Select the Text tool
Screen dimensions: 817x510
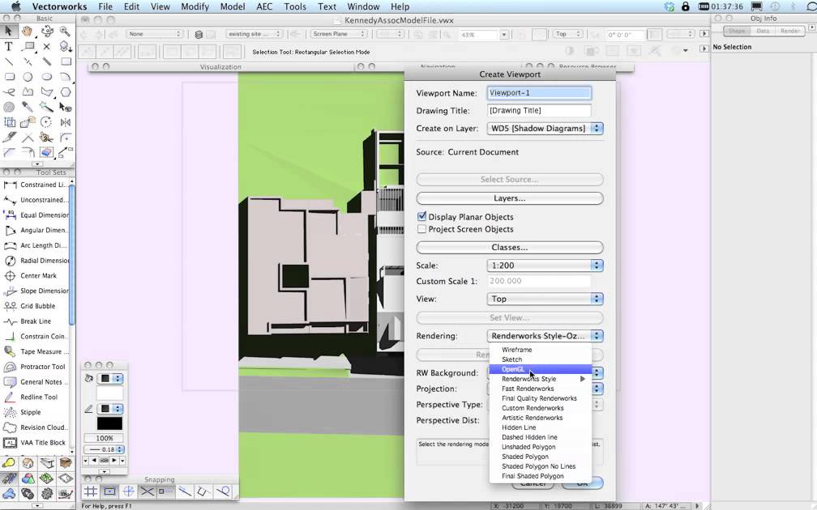(8, 46)
